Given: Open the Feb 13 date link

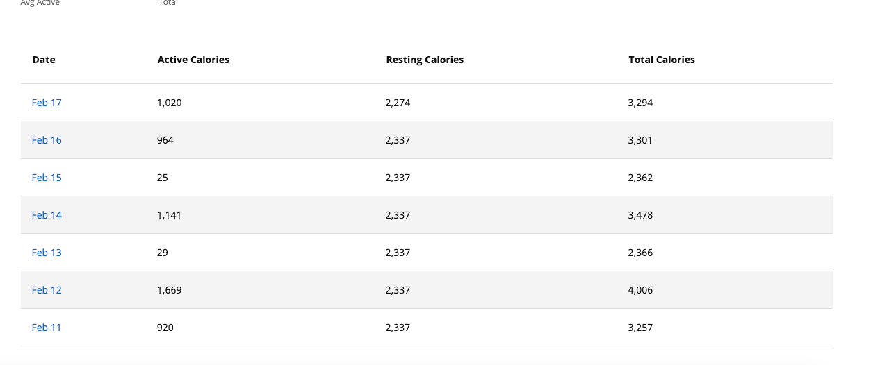Looking at the screenshot, I should (47, 253).
